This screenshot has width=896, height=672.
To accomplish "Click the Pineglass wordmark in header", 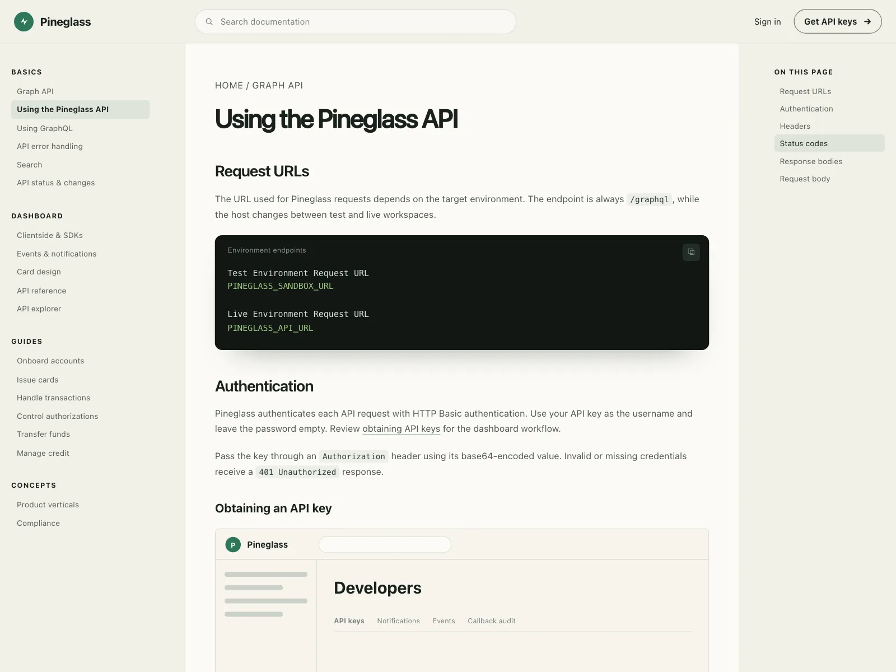I will point(66,22).
